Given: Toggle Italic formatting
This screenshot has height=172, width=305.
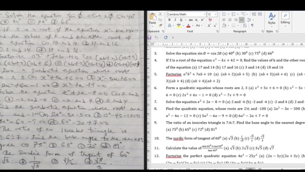Looking at the screenshot, I should point(175,20).
